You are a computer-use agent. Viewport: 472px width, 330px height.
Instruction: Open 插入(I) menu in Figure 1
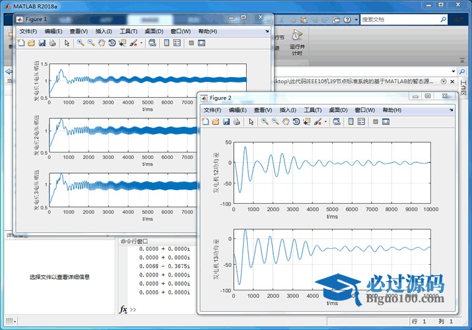click(104, 31)
